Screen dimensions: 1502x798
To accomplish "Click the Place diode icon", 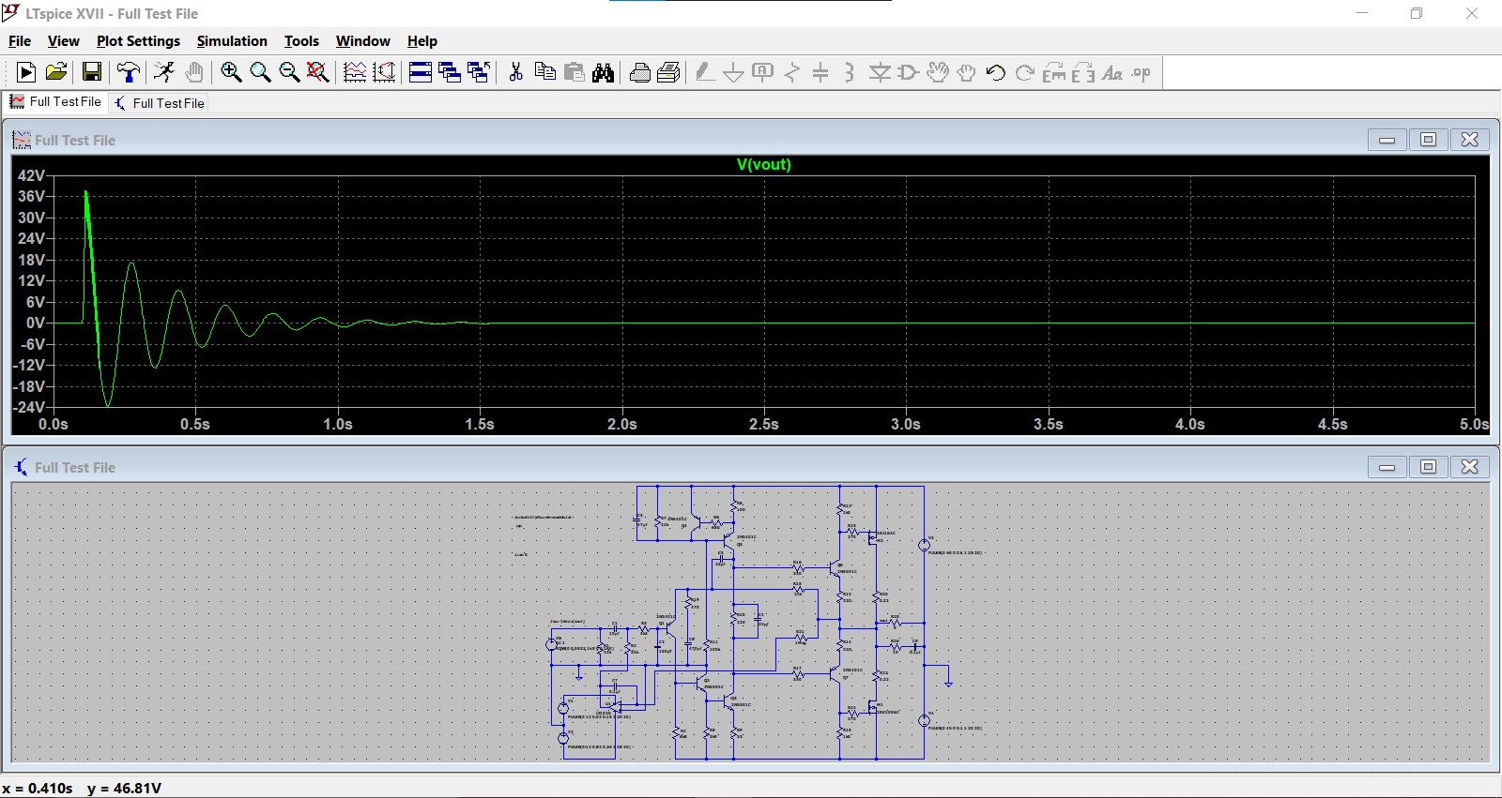I will tap(880, 72).
